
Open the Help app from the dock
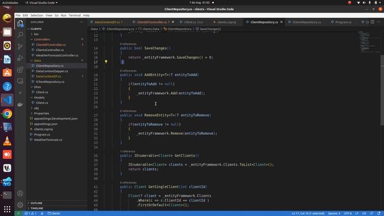click(7, 86)
